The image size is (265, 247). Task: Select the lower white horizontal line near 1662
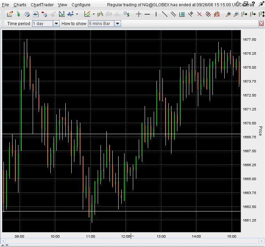click(x=121, y=211)
